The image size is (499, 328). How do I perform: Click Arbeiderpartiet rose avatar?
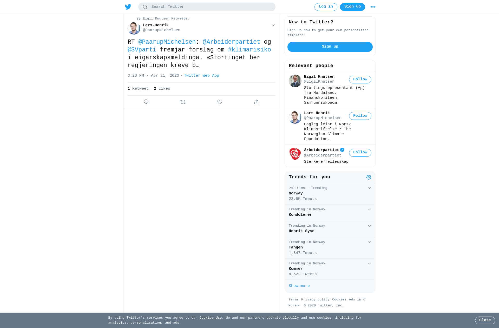pyautogui.click(x=295, y=154)
